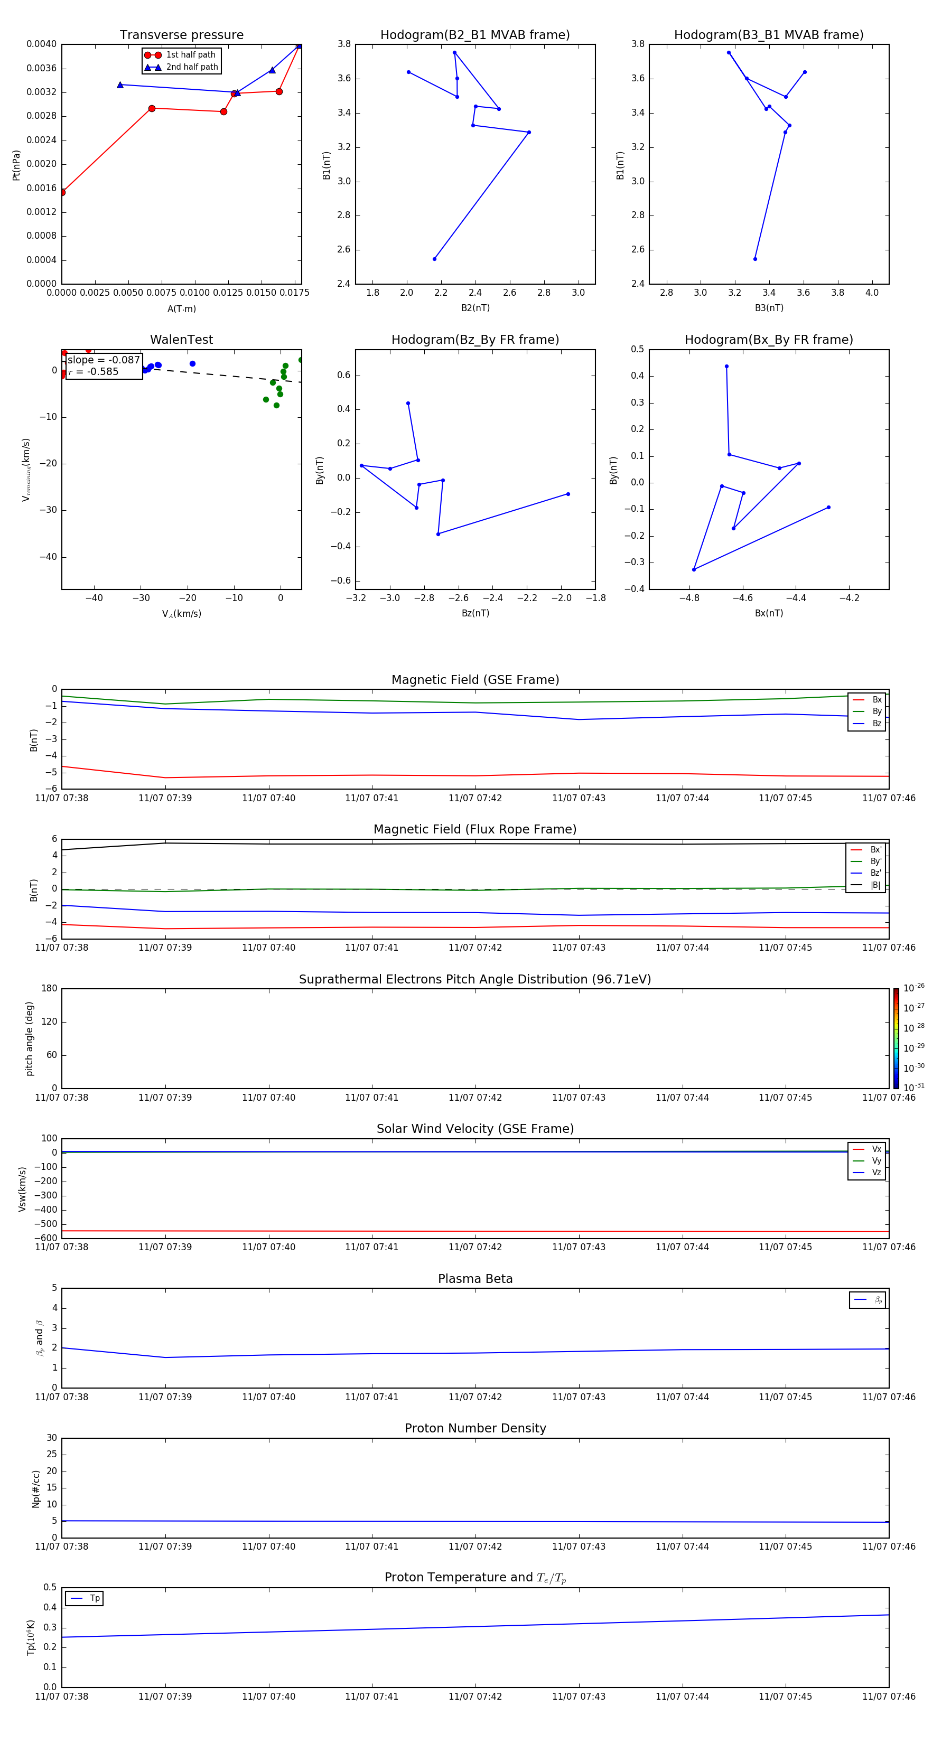Click the 'Np(#/cc)' axis label

[36, 1488]
